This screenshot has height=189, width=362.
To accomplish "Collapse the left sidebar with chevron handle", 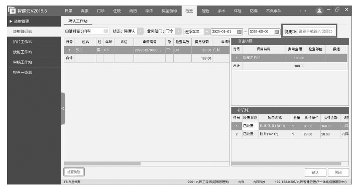I will click(63, 109).
